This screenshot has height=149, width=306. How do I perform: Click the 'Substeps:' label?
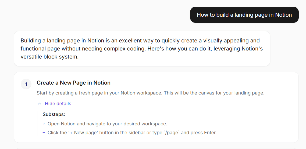[x=54, y=114]
